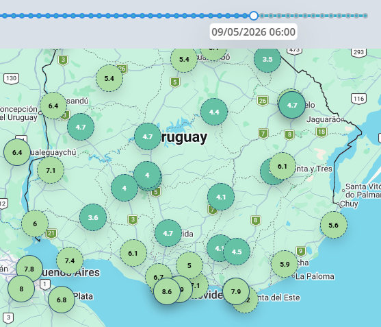Select the 6 marker on the western border

(35, 223)
